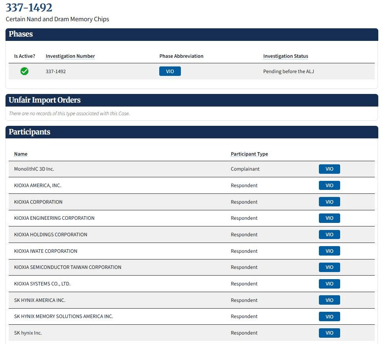Click VIO phase abbreviation button for 337-1492
The image size is (383, 344).
coord(170,71)
